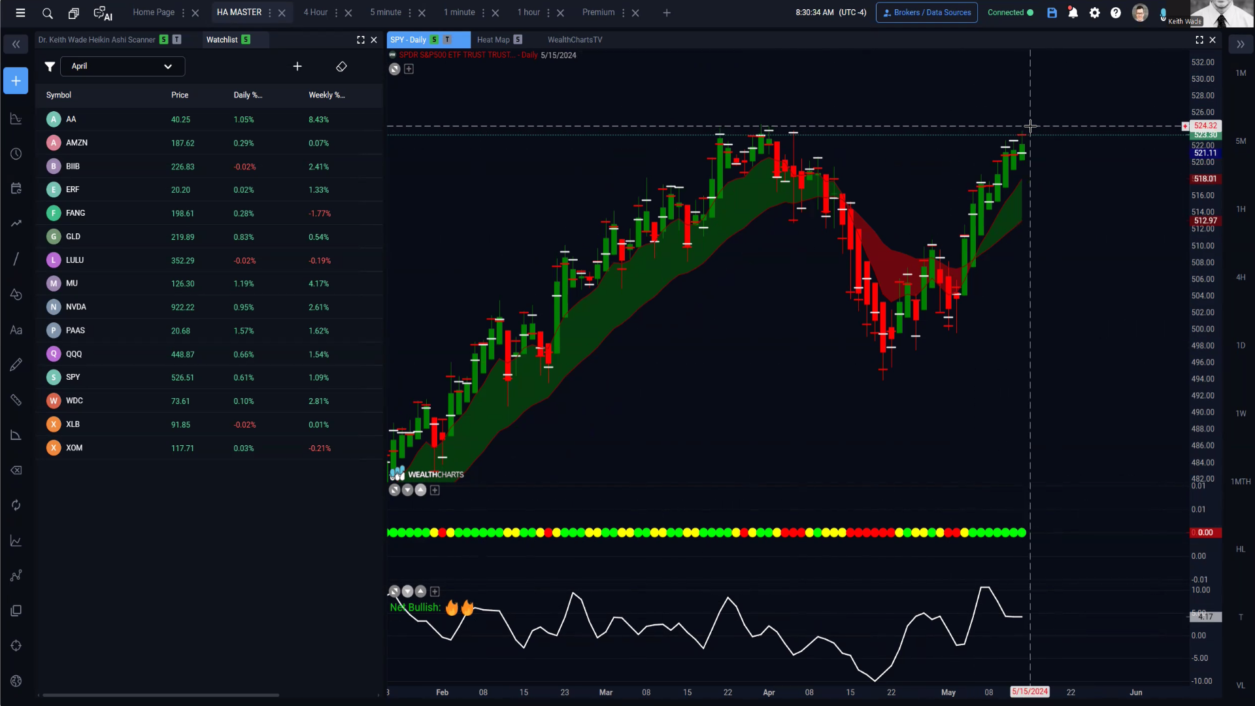The image size is (1255, 706).
Task: Select the NVDA row in watchlist
Action: [x=209, y=307]
